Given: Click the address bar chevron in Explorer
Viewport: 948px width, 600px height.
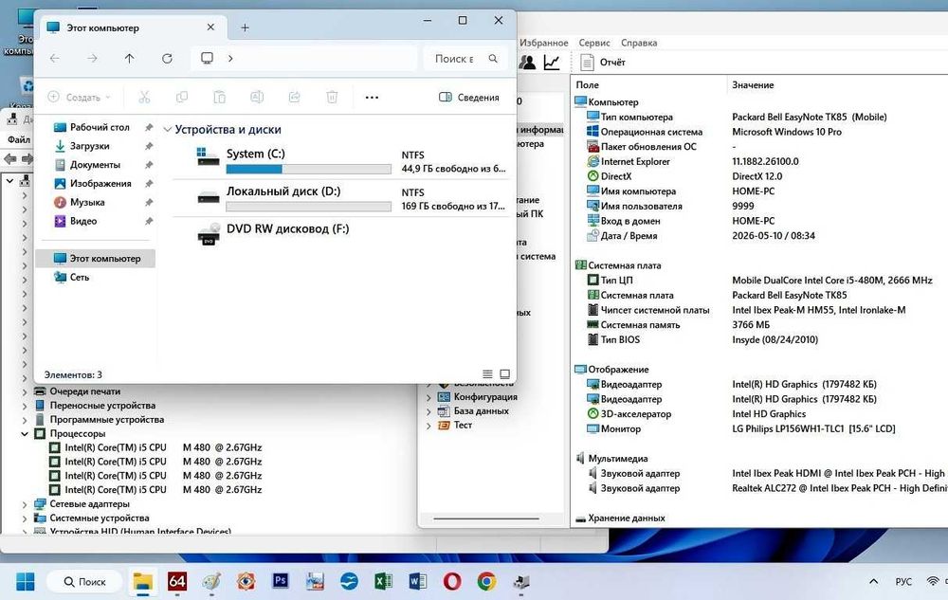Looking at the screenshot, I should click(x=230, y=59).
